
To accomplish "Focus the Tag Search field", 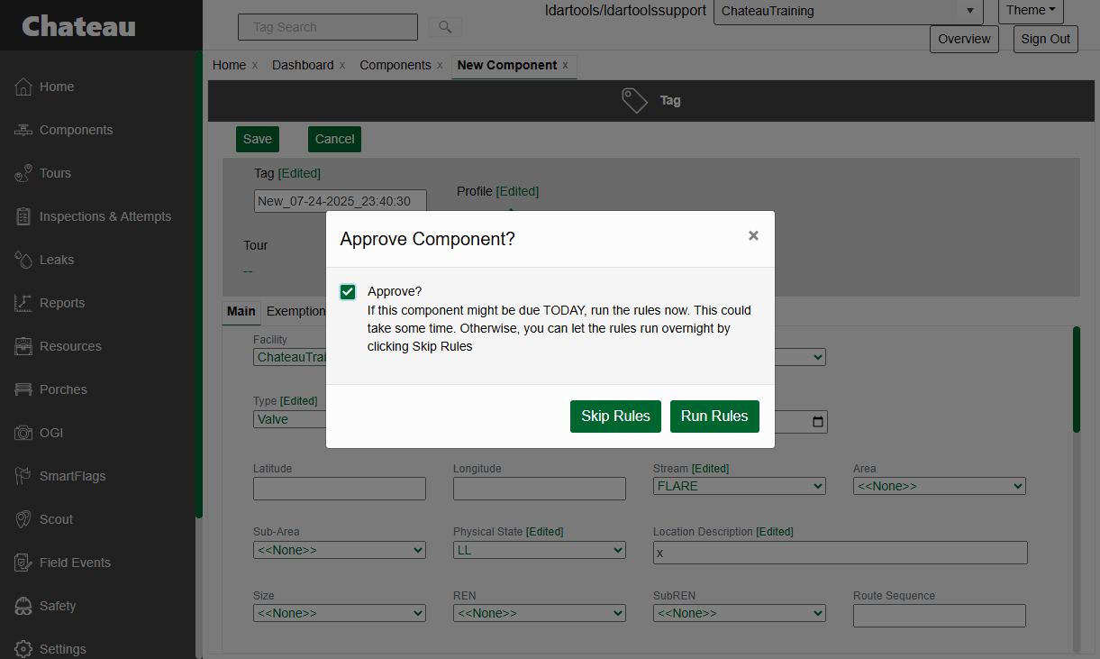I will click(328, 27).
